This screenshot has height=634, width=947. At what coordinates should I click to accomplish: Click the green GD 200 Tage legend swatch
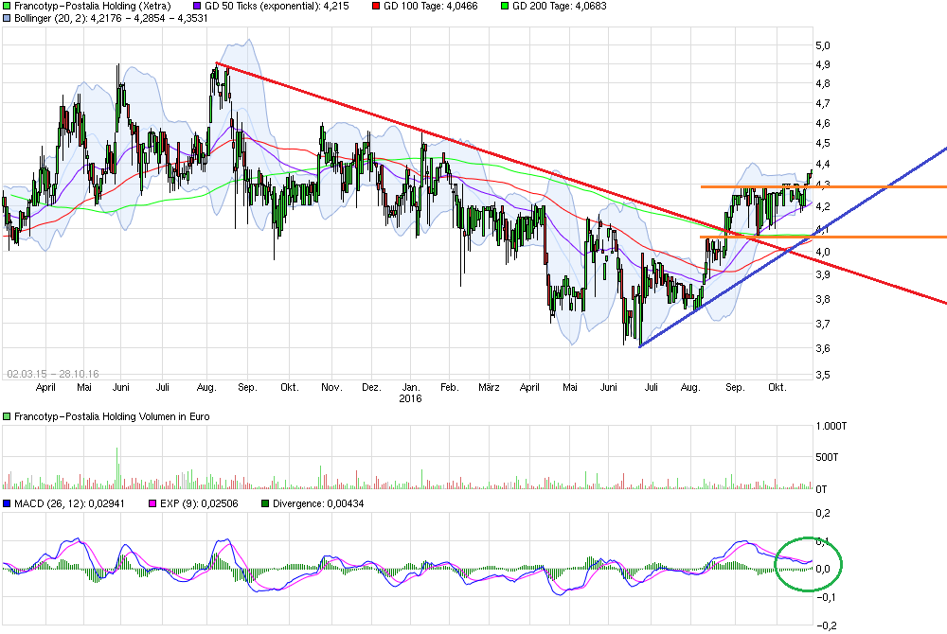point(505,6)
